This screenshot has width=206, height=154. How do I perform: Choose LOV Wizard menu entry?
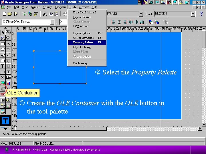pyautogui.click(x=87, y=26)
